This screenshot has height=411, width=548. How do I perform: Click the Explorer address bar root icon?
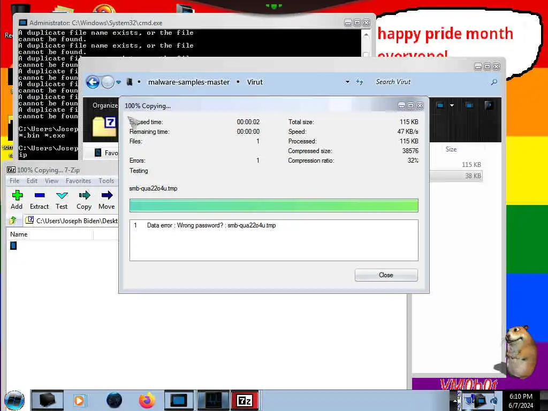pos(130,82)
